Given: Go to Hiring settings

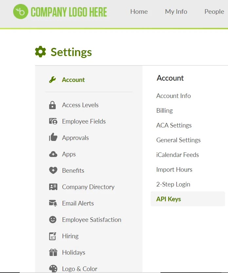Looking at the screenshot, I should (70, 236).
